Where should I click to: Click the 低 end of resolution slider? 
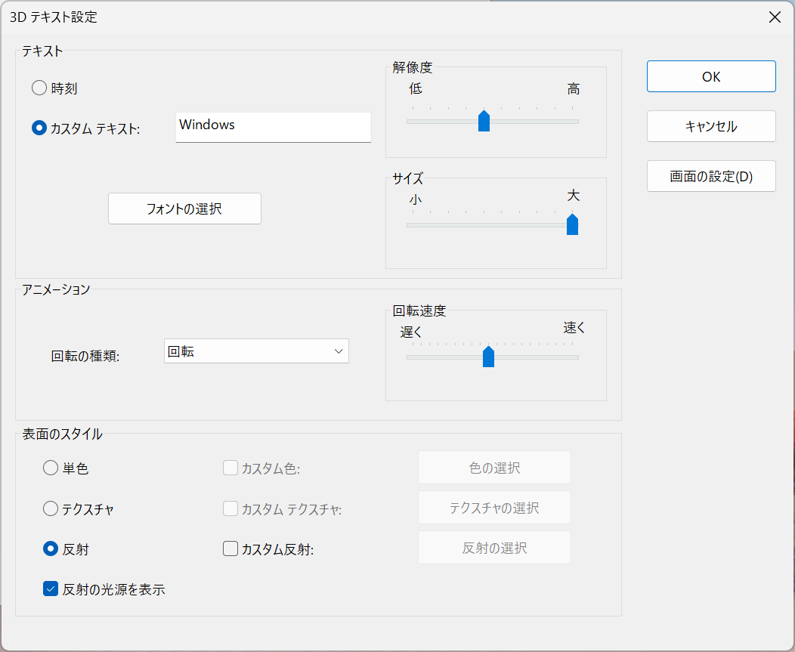coord(413,121)
